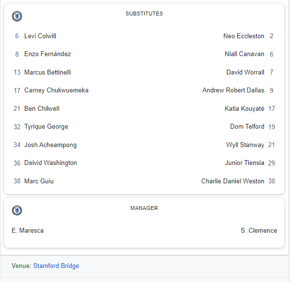Screen dimensions: 291x282
Task: Choose Charlie Daniel Weston from substitutes
Action: click(x=233, y=181)
